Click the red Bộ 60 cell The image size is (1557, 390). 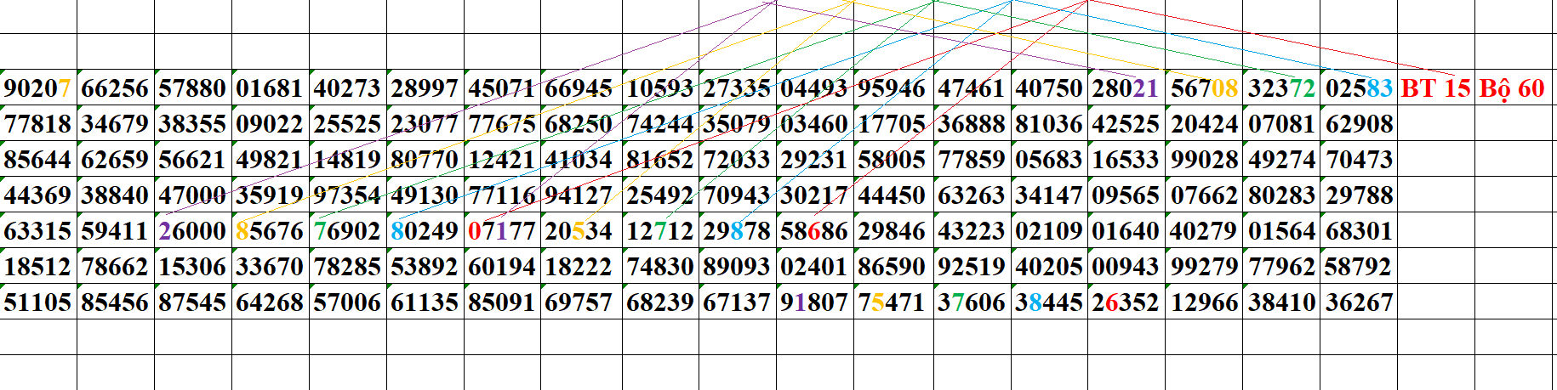tap(1512, 88)
